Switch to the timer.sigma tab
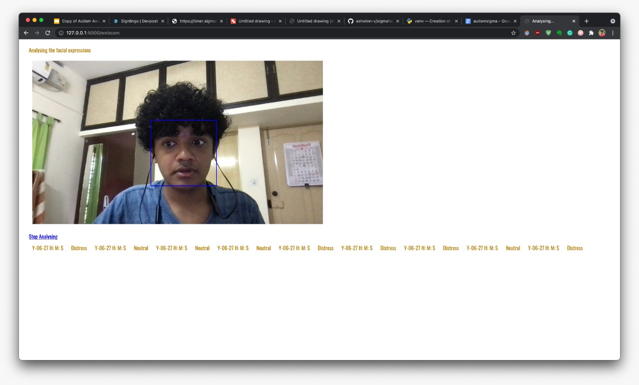The width and height of the screenshot is (639, 385). [197, 21]
